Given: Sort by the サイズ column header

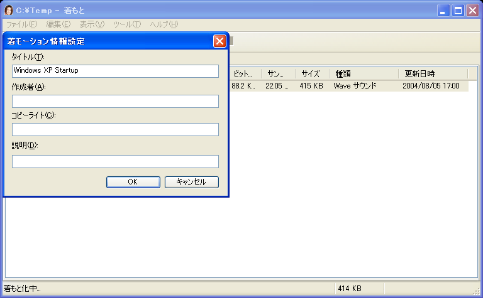Looking at the screenshot, I should [x=312, y=73].
